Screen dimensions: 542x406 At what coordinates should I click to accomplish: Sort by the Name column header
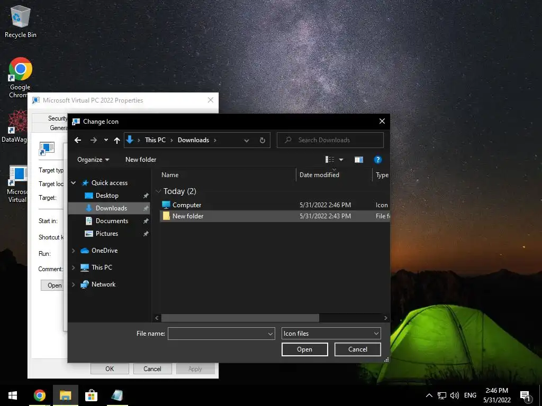[228, 175]
